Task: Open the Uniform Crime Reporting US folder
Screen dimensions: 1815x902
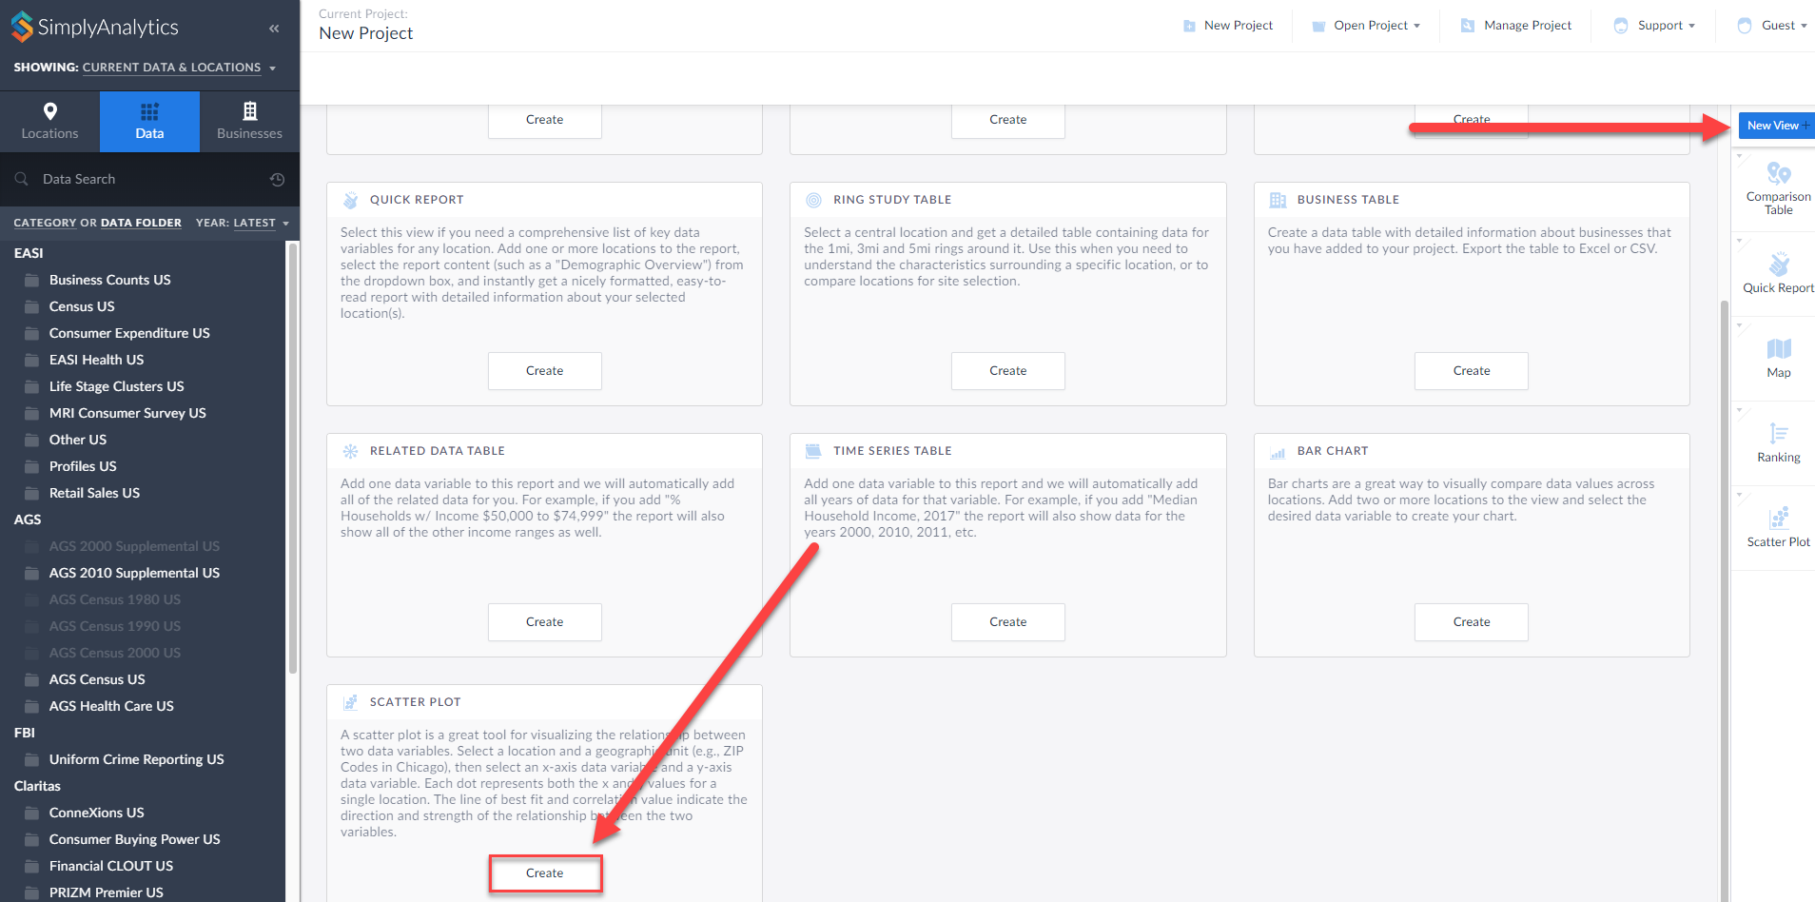Action: (x=136, y=759)
